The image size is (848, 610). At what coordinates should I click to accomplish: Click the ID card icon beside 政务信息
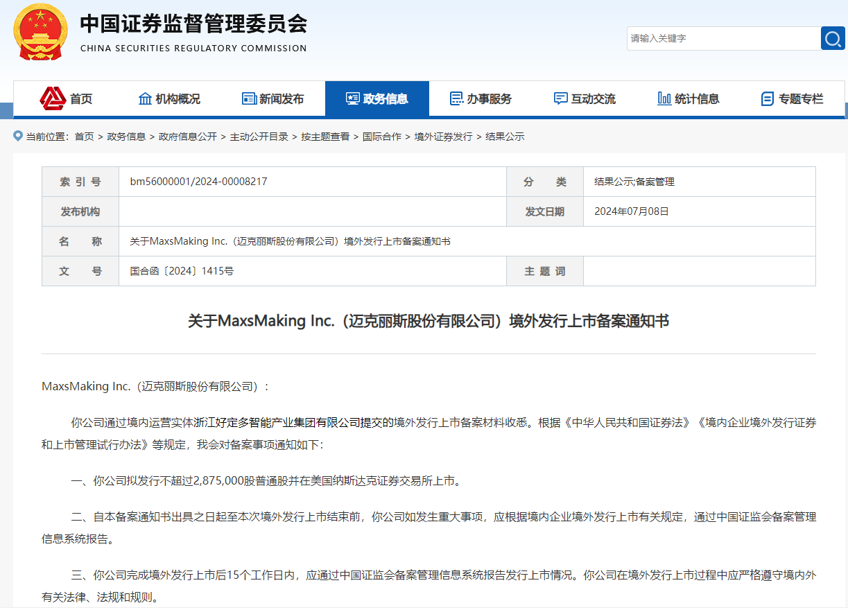click(353, 98)
